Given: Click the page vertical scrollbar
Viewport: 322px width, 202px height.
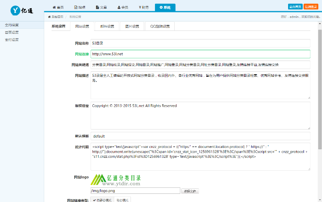Looking at the screenshot, I should [320, 89].
